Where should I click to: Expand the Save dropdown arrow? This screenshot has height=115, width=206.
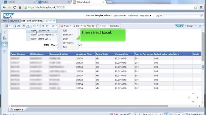[10, 26]
